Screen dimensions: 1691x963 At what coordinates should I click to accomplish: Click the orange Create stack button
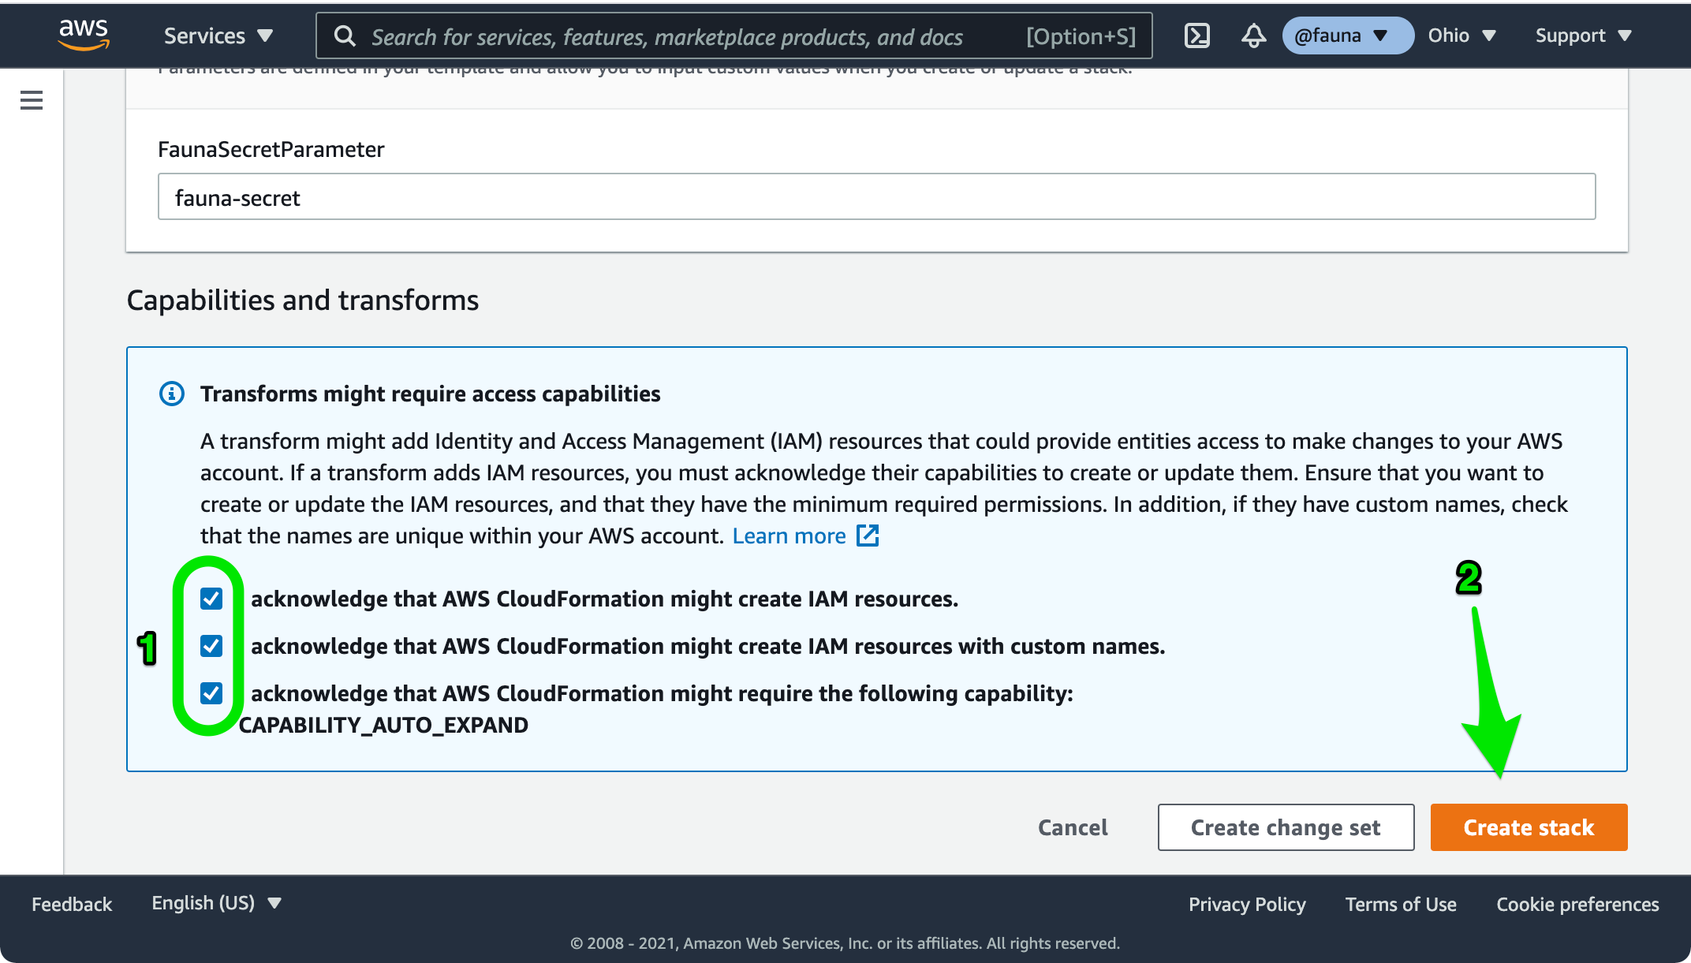coord(1529,827)
